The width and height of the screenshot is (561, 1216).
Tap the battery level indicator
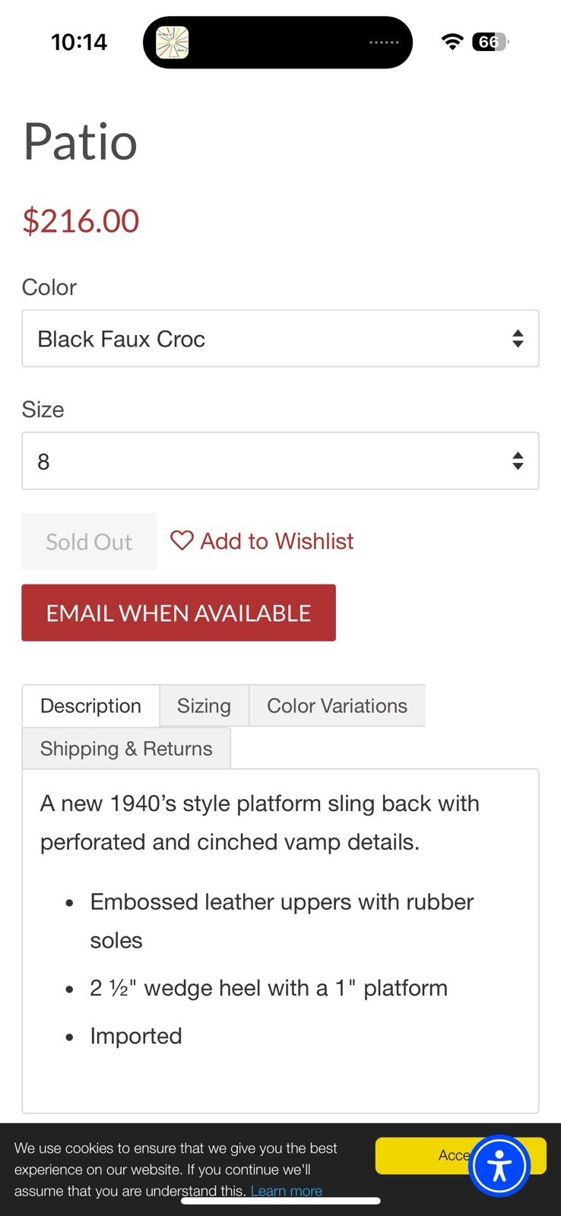490,42
